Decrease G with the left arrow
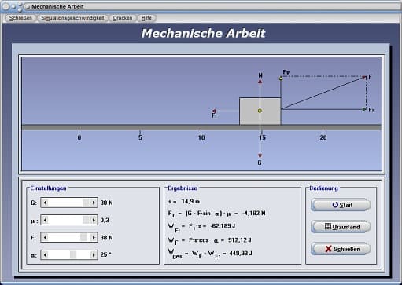The image size is (402, 285). (45, 203)
